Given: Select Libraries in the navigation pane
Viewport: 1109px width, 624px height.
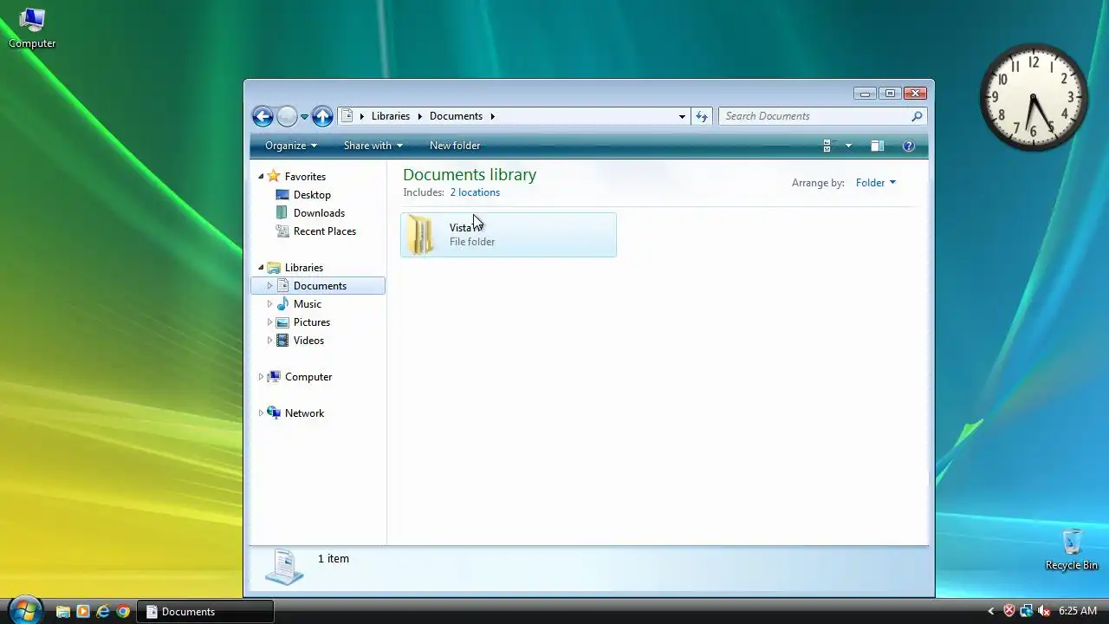Looking at the screenshot, I should tap(304, 268).
